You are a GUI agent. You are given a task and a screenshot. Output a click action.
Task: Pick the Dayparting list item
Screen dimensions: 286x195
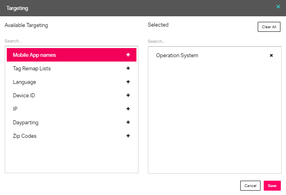72,122
